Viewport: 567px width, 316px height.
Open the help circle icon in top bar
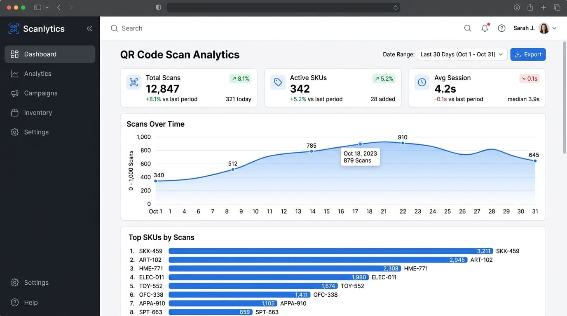coord(501,28)
